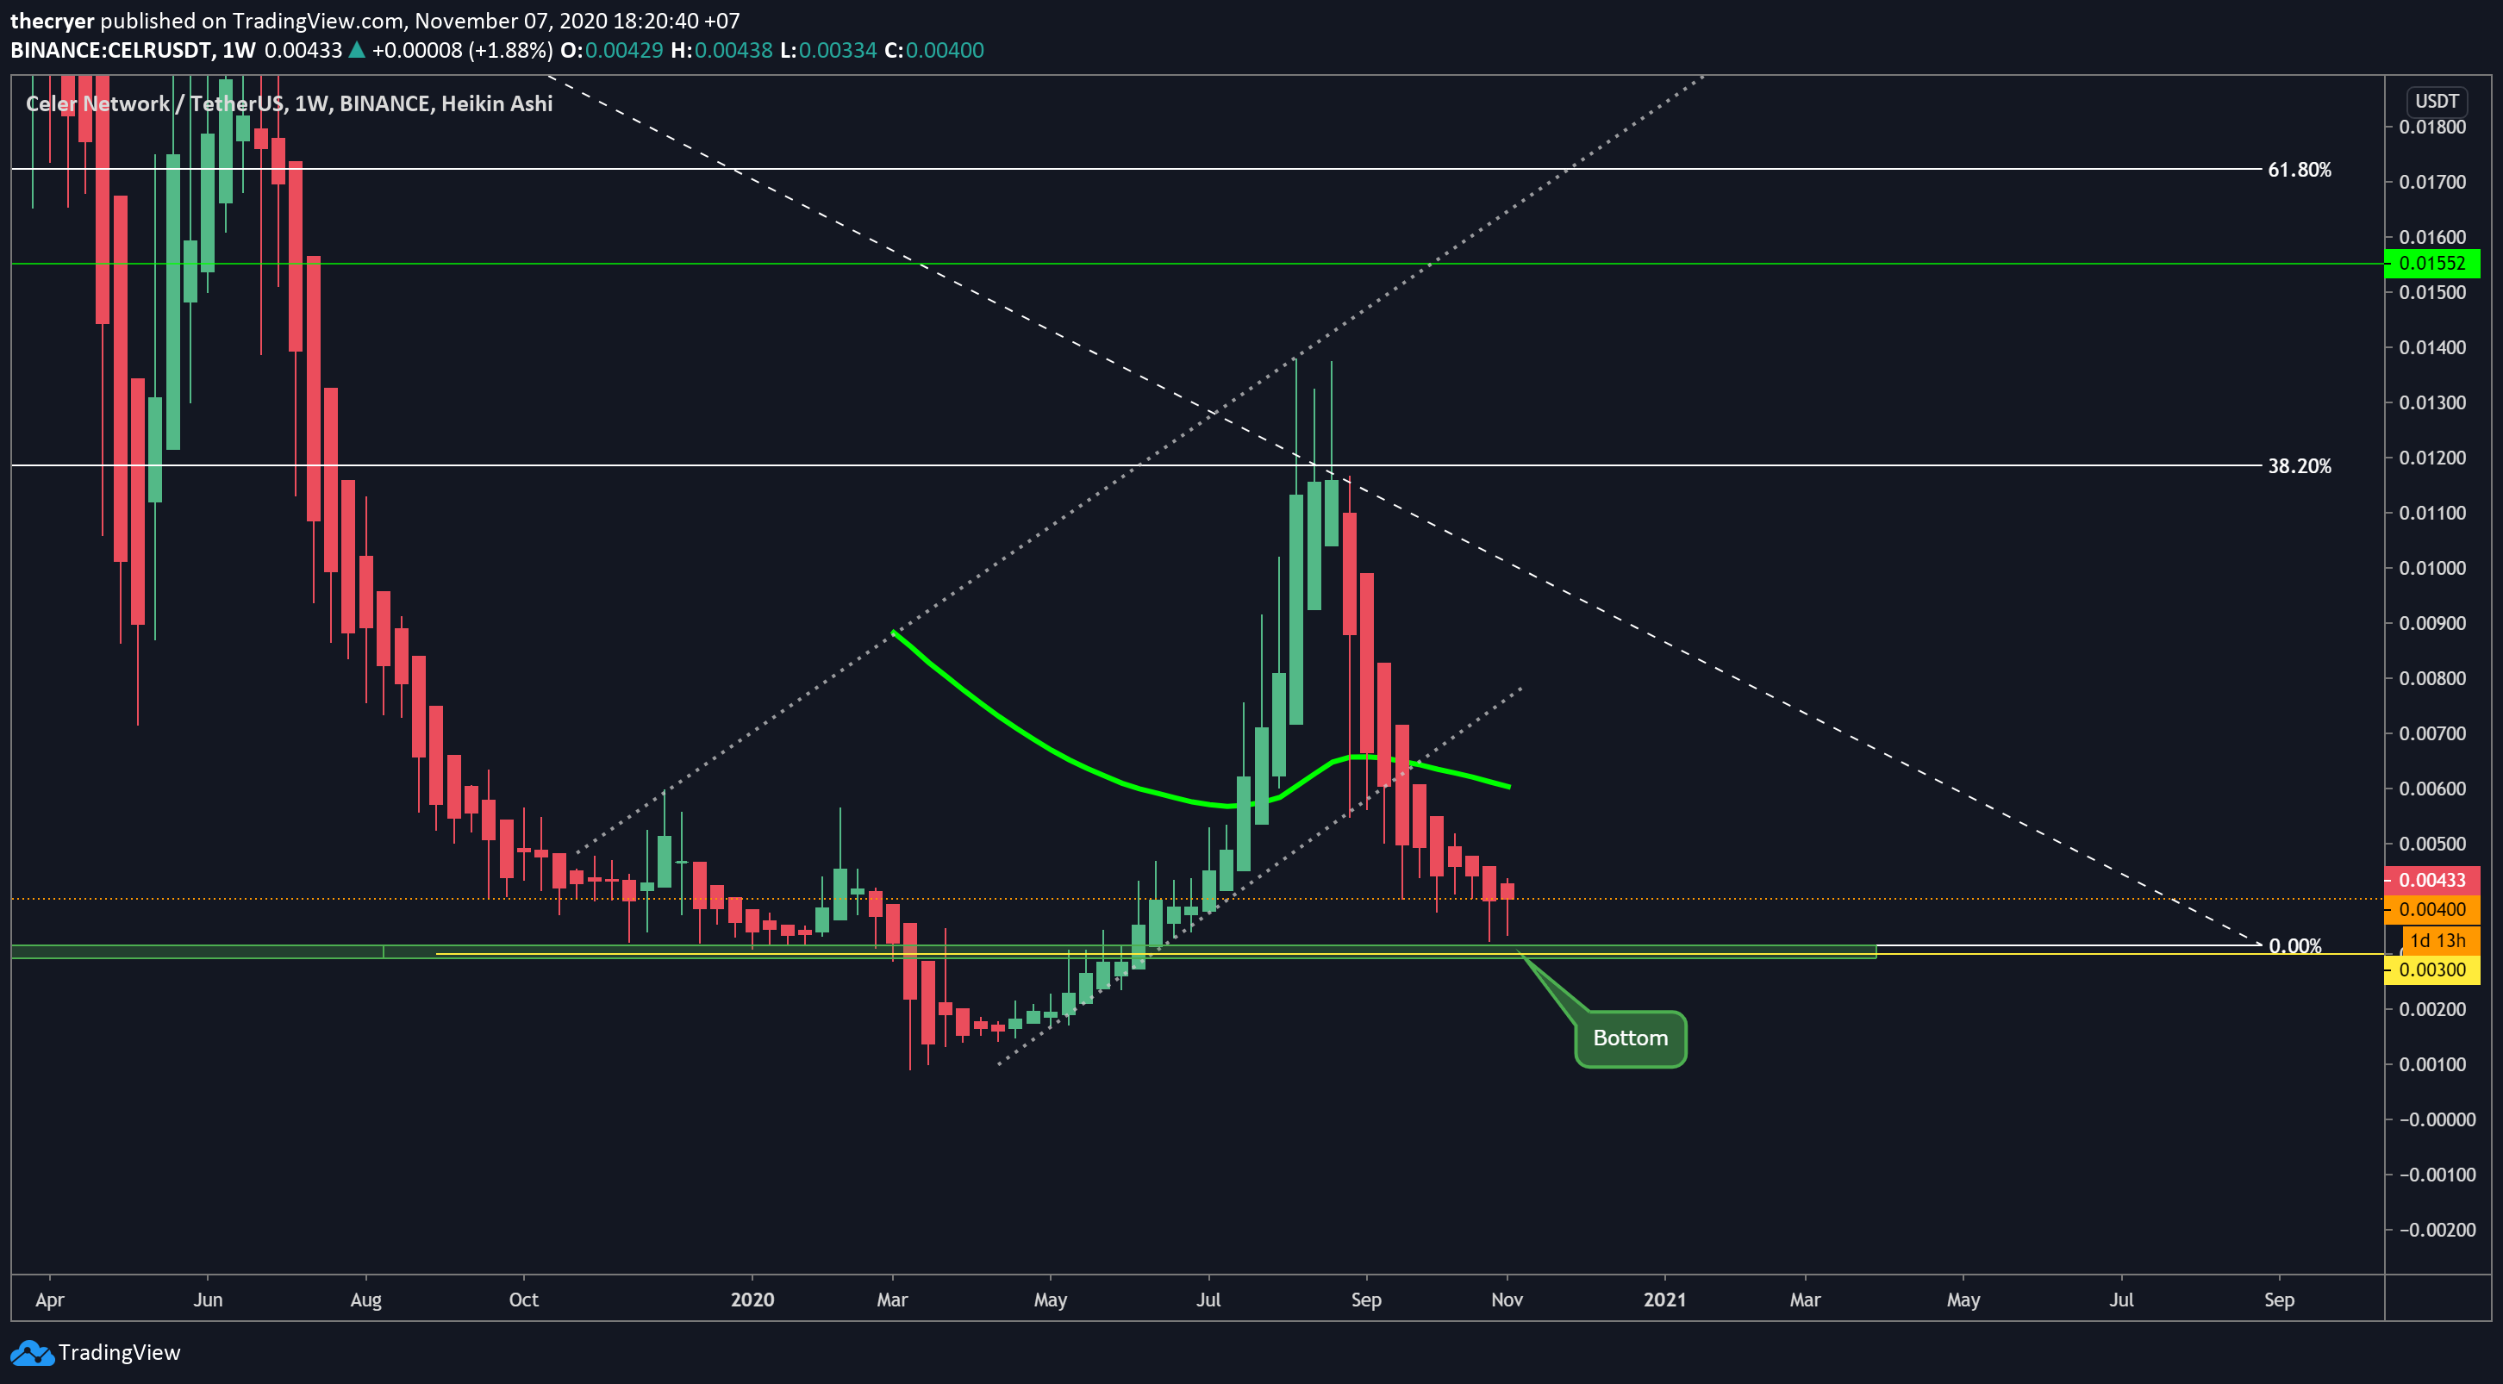Image resolution: width=2503 pixels, height=1384 pixels.
Task: Click the yellow 0.00300 price label
Action: pyautogui.click(x=2432, y=969)
